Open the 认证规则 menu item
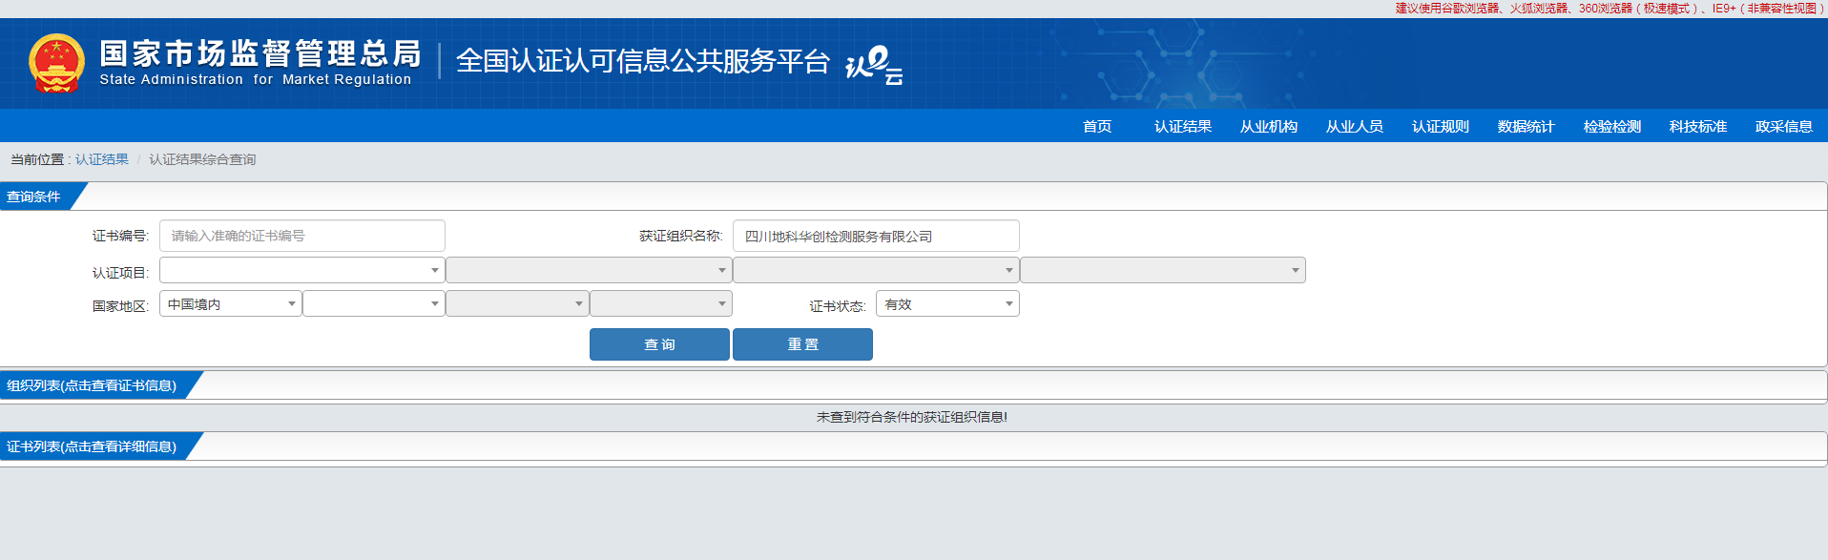The width and height of the screenshot is (1828, 560). 1441,126
